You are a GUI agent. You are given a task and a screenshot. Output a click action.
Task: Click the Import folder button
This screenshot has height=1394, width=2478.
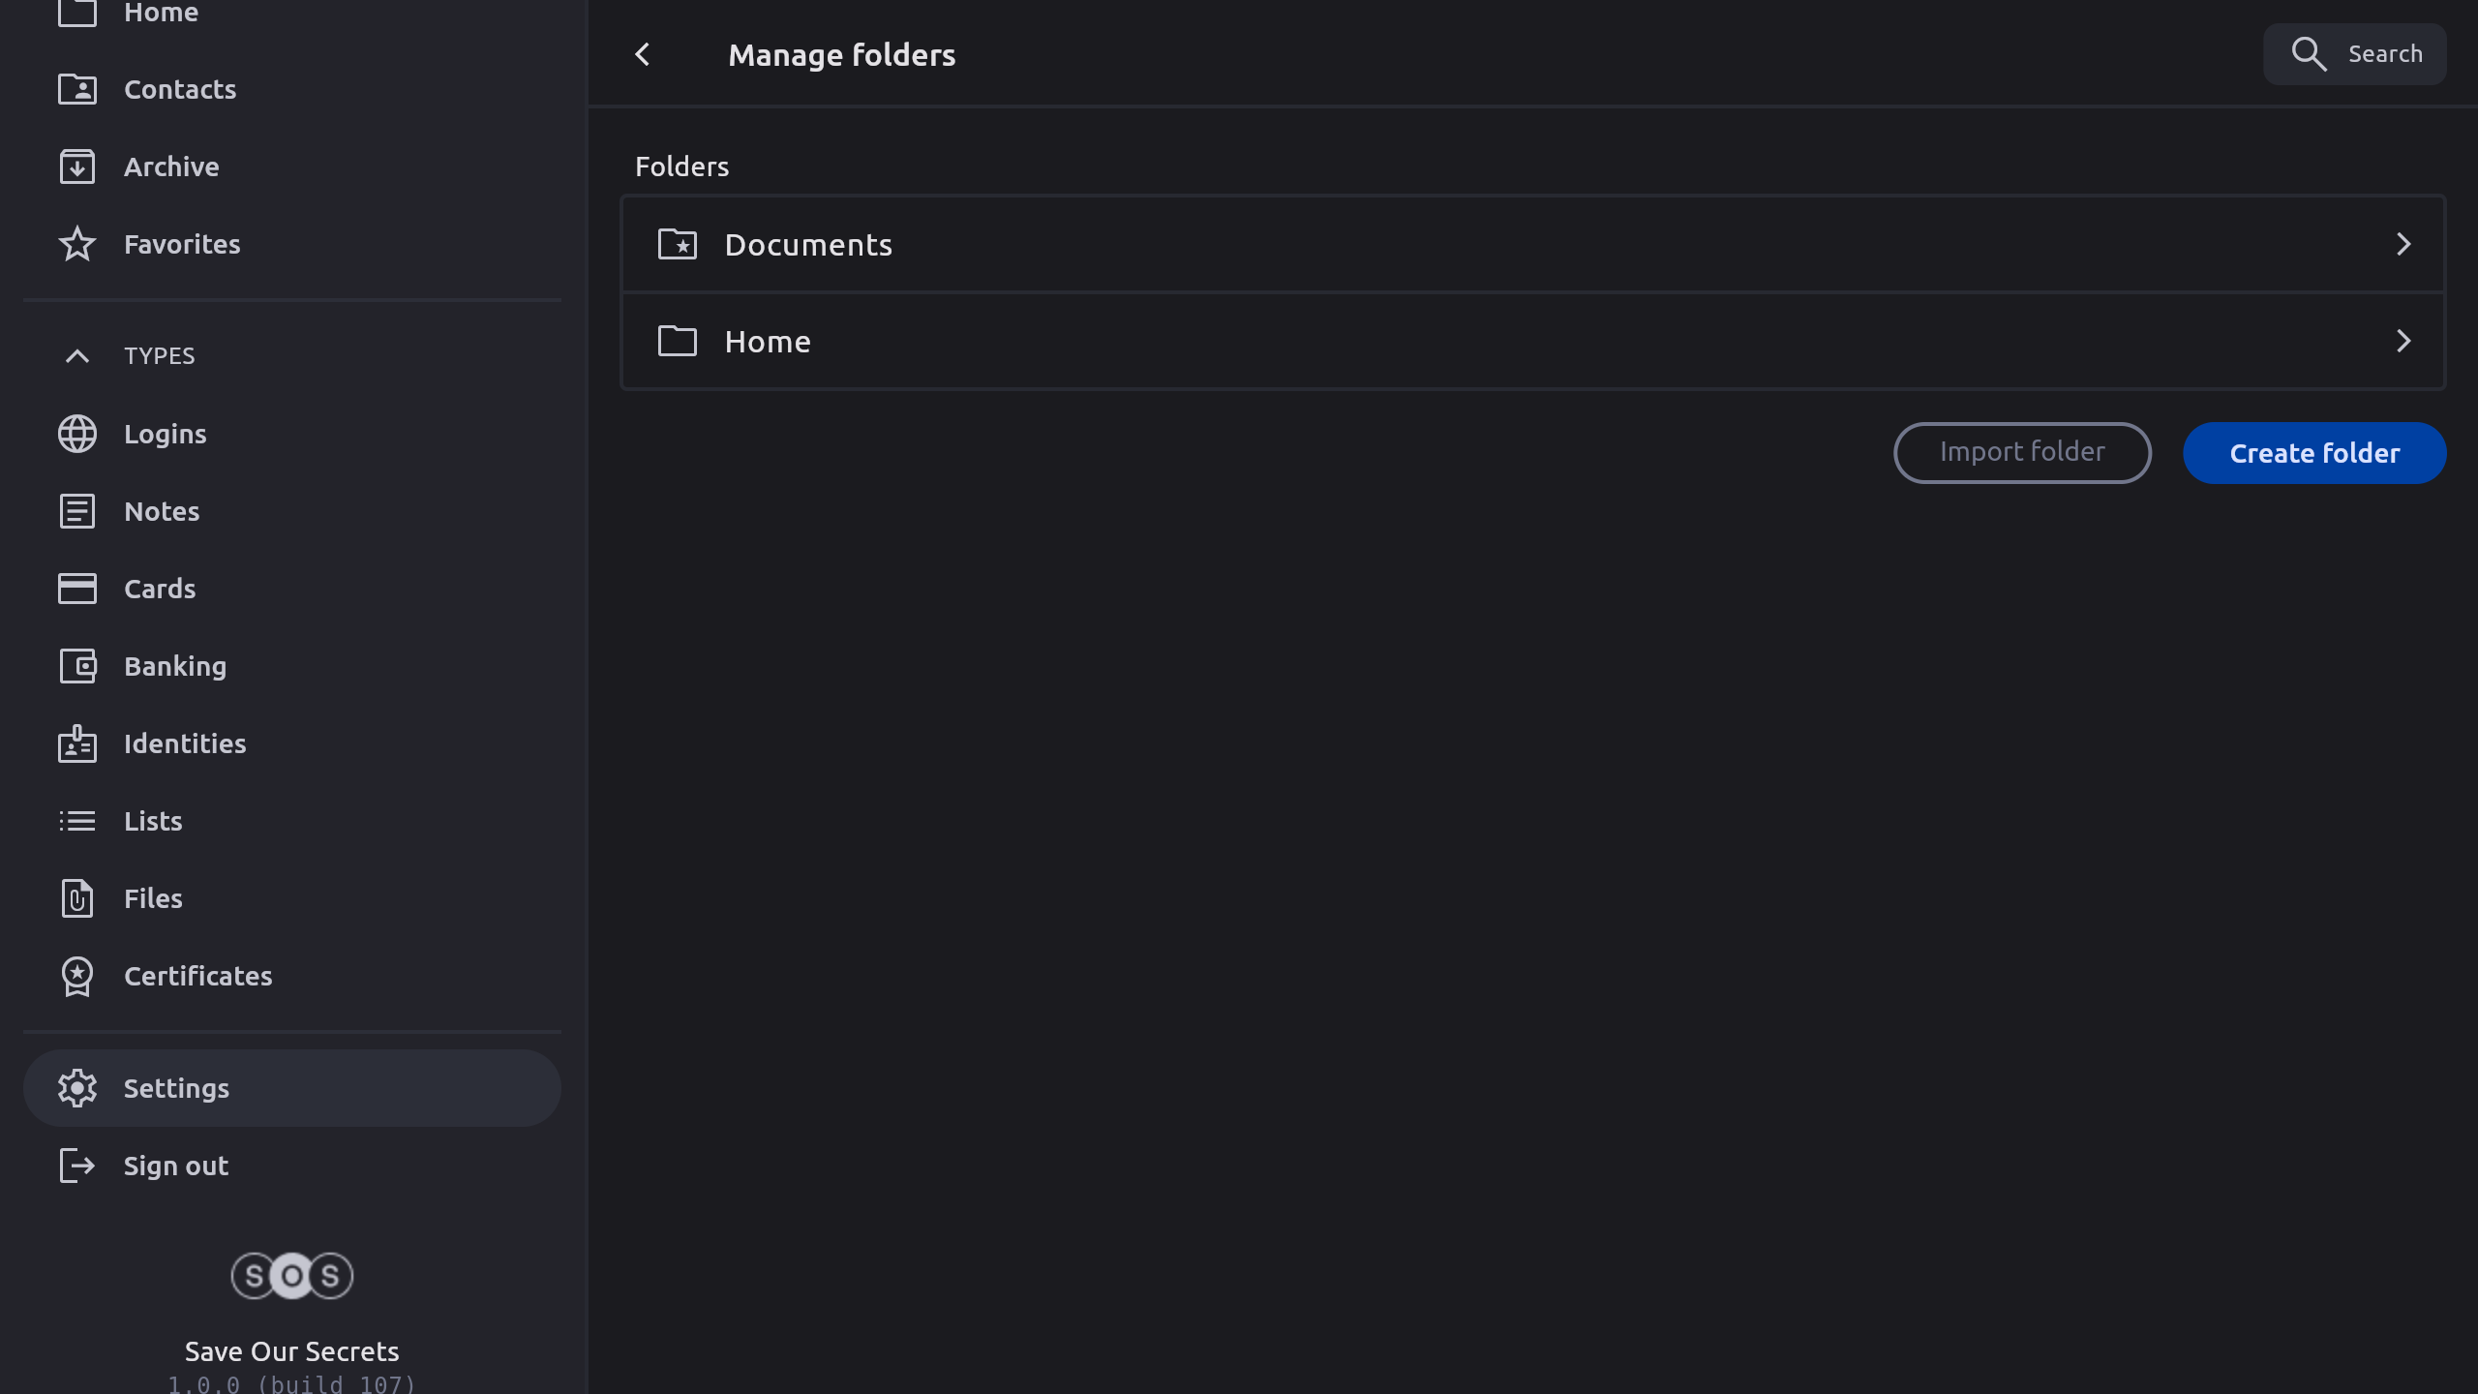click(2022, 452)
